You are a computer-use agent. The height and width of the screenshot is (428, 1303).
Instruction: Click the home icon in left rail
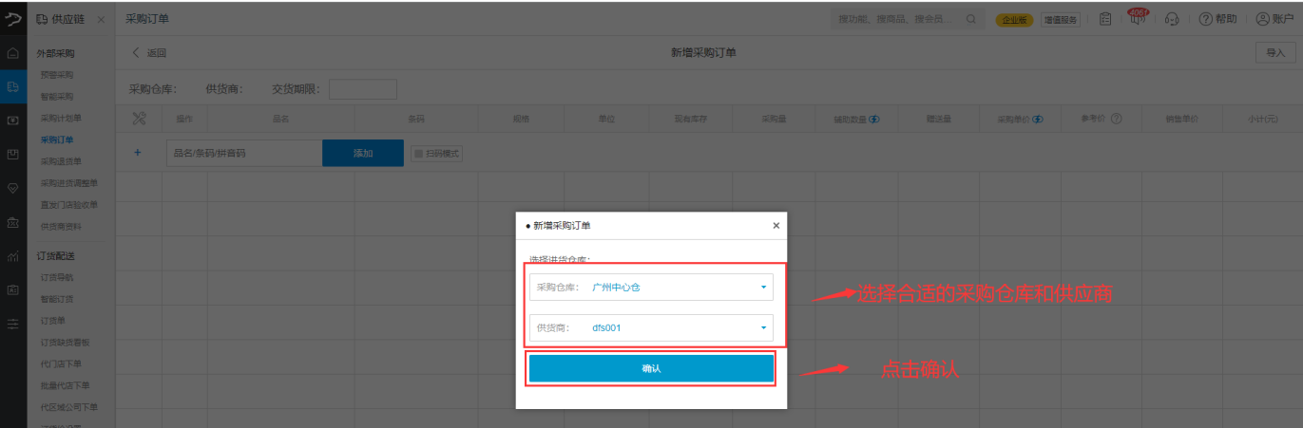pyautogui.click(x=12, y=53)
